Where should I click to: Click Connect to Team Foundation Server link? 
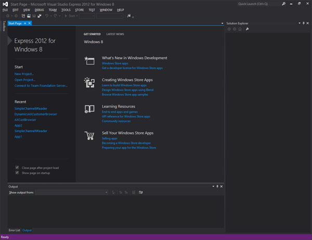41,86
